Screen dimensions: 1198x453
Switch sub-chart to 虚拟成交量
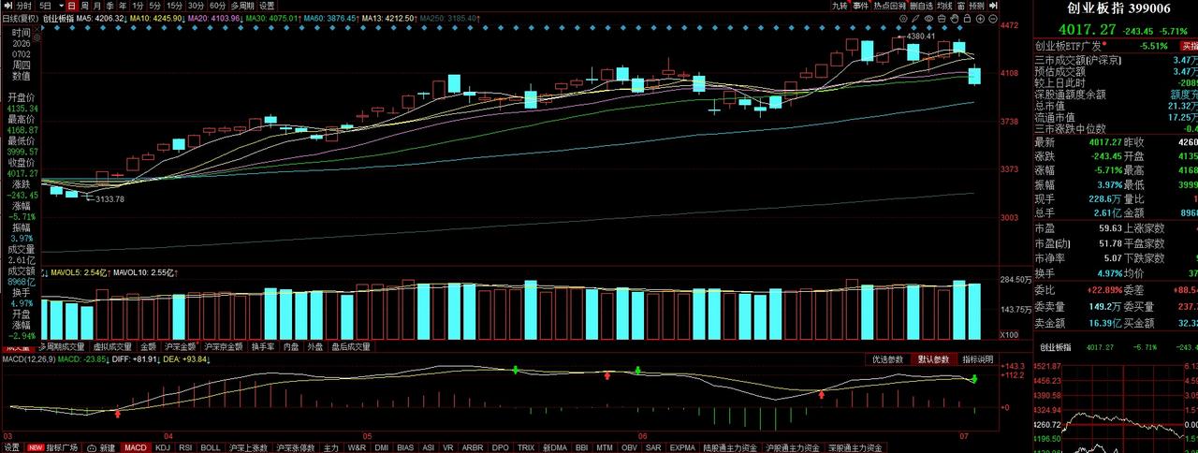click(112, 346)
